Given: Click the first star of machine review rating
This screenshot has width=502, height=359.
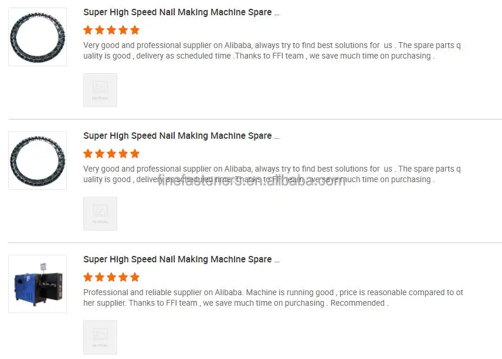Looking at the screenshot, I should [x=88, y=277].
